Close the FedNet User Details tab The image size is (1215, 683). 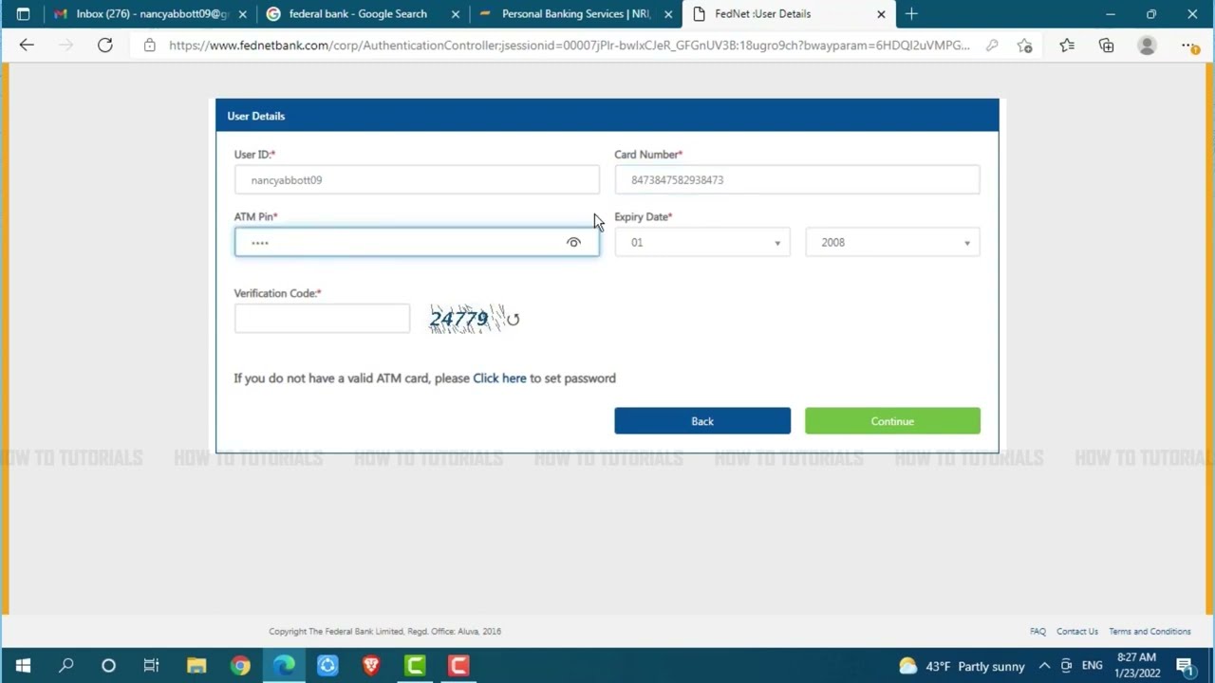pos(881,14)
